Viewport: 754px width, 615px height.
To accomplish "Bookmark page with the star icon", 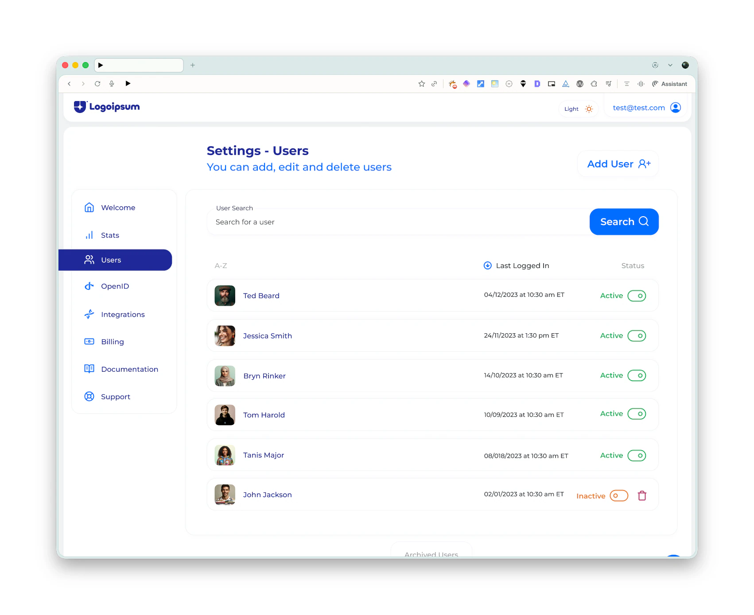I will coord(422,84).
